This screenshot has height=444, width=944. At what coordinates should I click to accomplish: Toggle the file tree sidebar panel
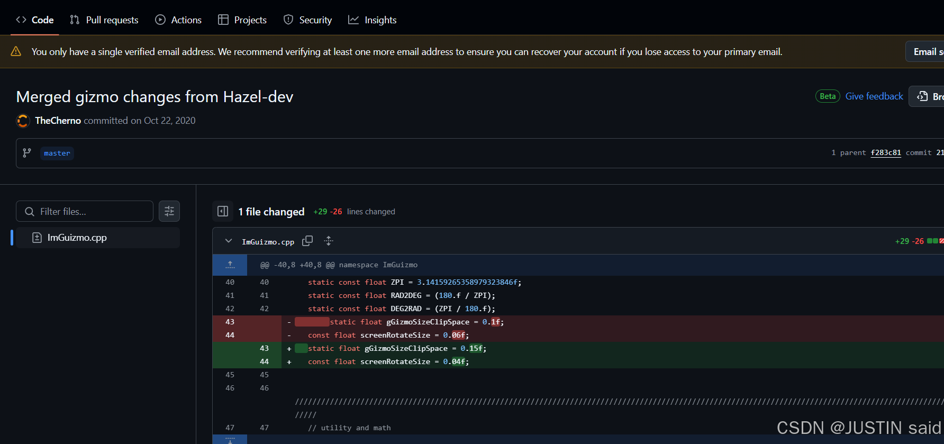click(223, 212)
